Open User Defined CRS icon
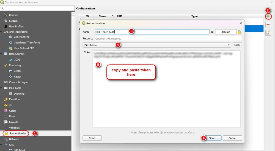Image resolution: width=275 pixels, height=151 pixels. click(11, 48)
